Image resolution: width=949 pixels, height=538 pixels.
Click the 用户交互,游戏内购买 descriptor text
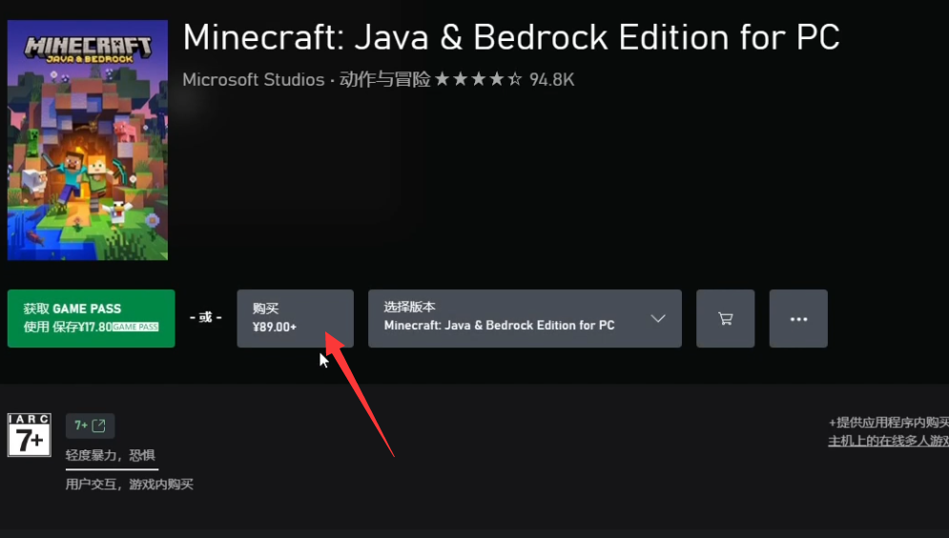(x=130, y=484)
